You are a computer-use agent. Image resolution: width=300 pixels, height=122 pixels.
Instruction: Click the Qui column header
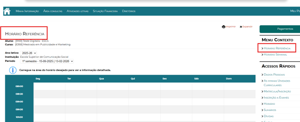(133, 79)
